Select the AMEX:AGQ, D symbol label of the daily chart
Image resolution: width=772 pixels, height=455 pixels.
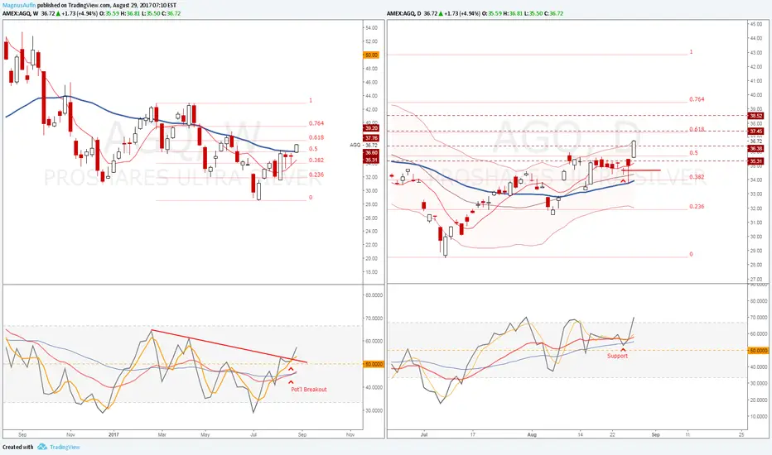[x=403, y=13]
